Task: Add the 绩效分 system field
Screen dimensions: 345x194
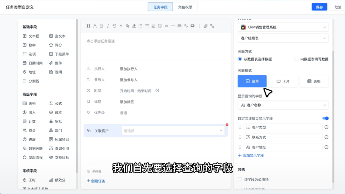Action: coord(57,180)
